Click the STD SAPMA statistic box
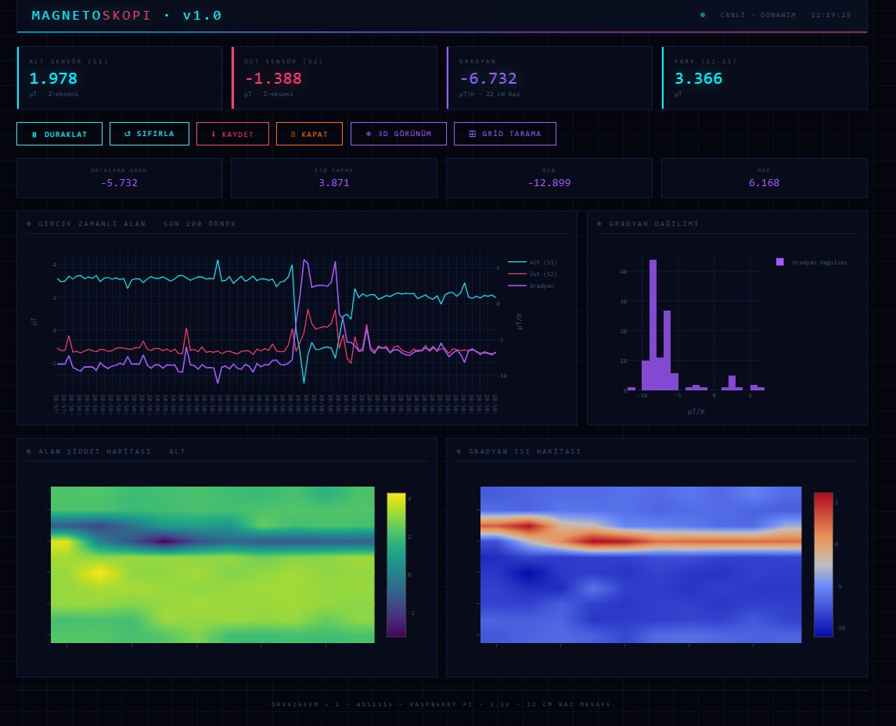Screen dimensions: 896x726 334,178
